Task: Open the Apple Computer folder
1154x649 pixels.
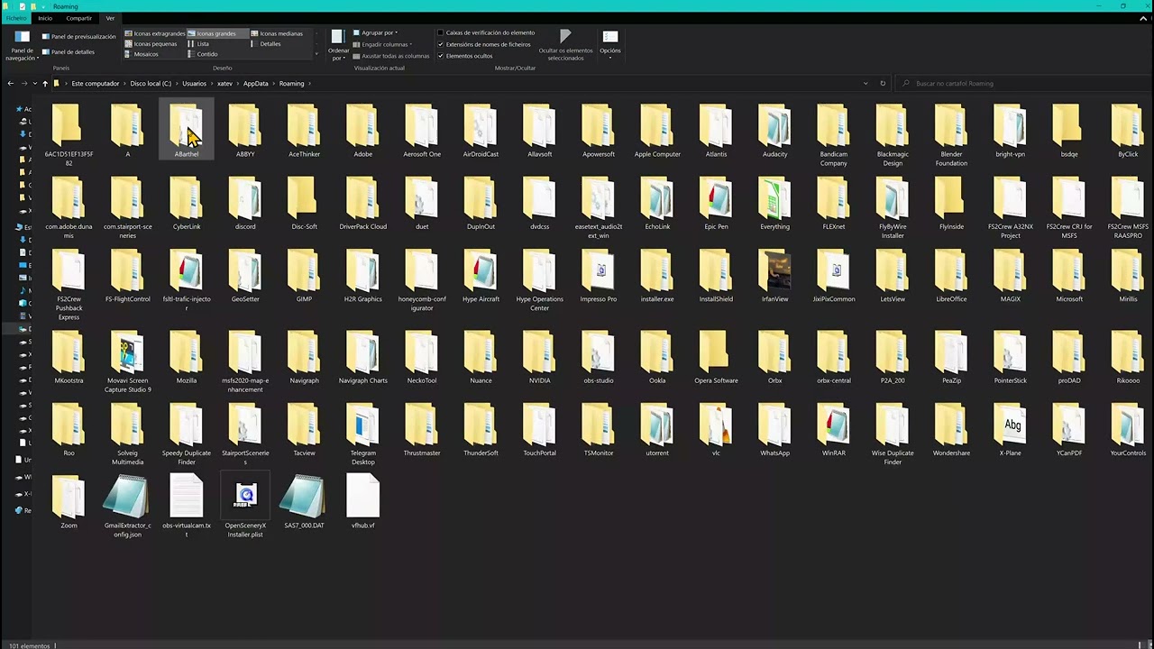Action: [x=657, y=132]
